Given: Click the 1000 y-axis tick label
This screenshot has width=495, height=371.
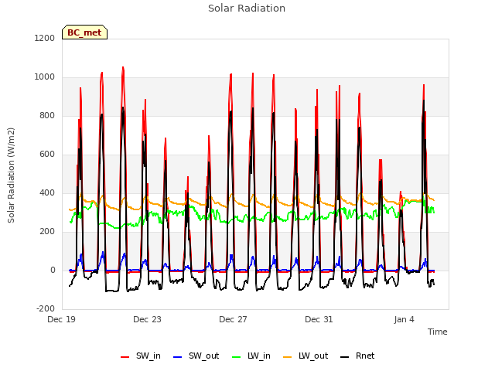Looking at the screenshot, I should [x=45, y=77].
